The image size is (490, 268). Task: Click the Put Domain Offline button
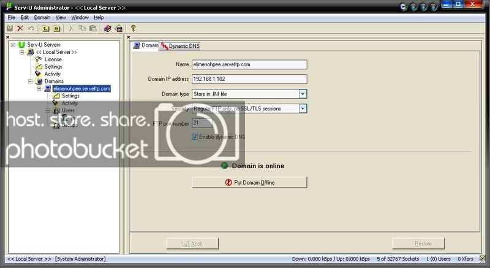249,182
